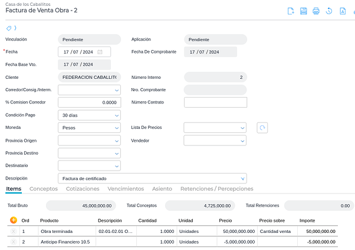Expand the Descripción field chevron
The height and width of the screenshot is (250, 355).
click(242, 178)
